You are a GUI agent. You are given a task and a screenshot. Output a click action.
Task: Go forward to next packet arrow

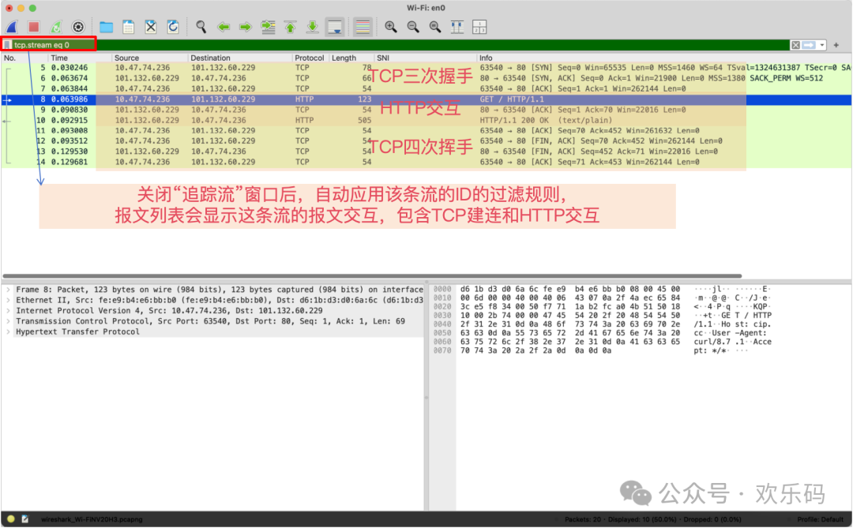point(246,27)
